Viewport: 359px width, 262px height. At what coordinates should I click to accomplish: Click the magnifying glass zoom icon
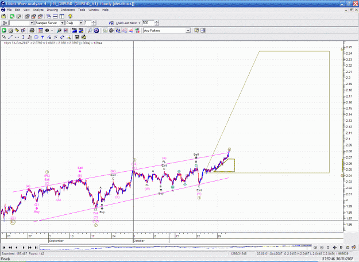pyautogui.click(x=90, y=30)
